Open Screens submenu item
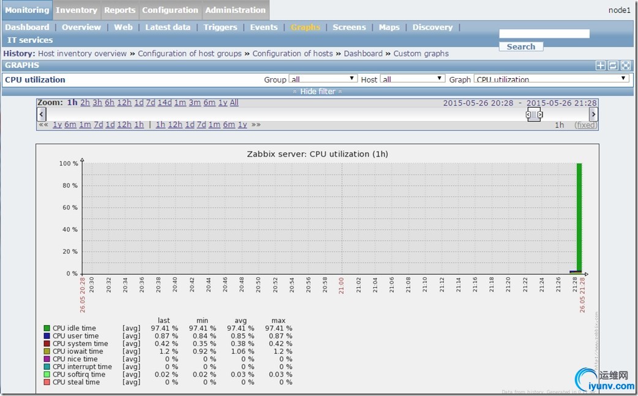The width and height of the screenshot is (638, 396). coord(349,28)
